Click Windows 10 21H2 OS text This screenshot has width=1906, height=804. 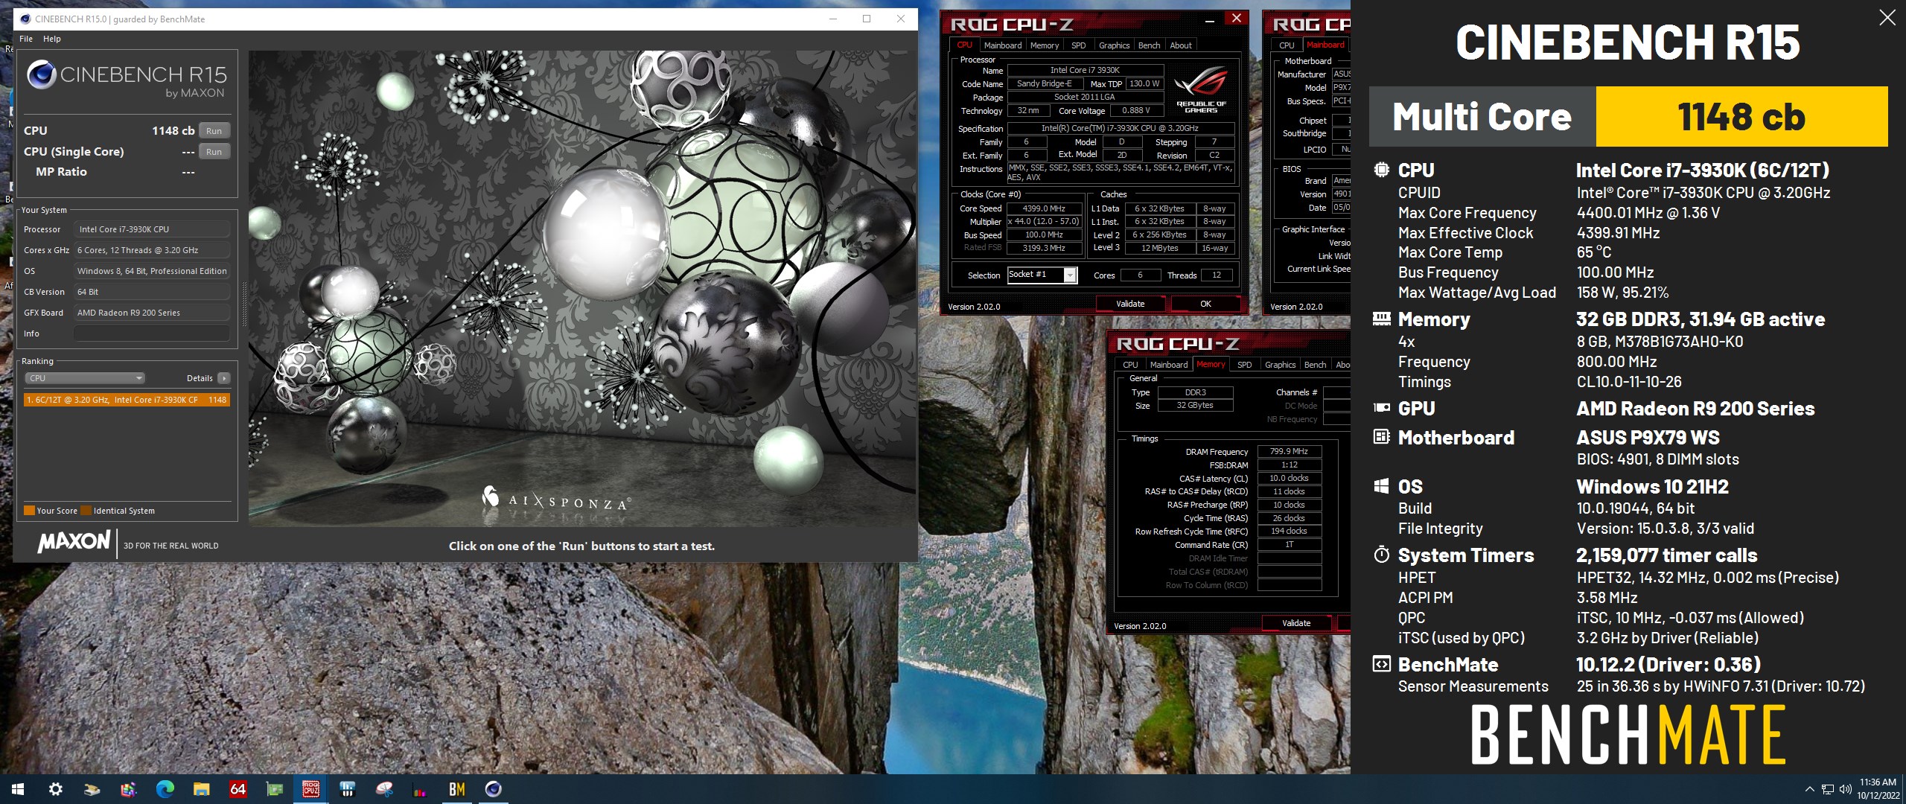(1652, 487)
